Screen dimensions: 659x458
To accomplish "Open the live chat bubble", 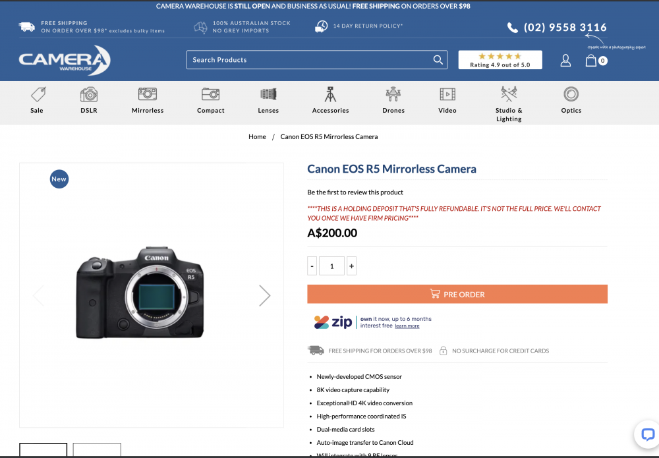I will 647,434.
